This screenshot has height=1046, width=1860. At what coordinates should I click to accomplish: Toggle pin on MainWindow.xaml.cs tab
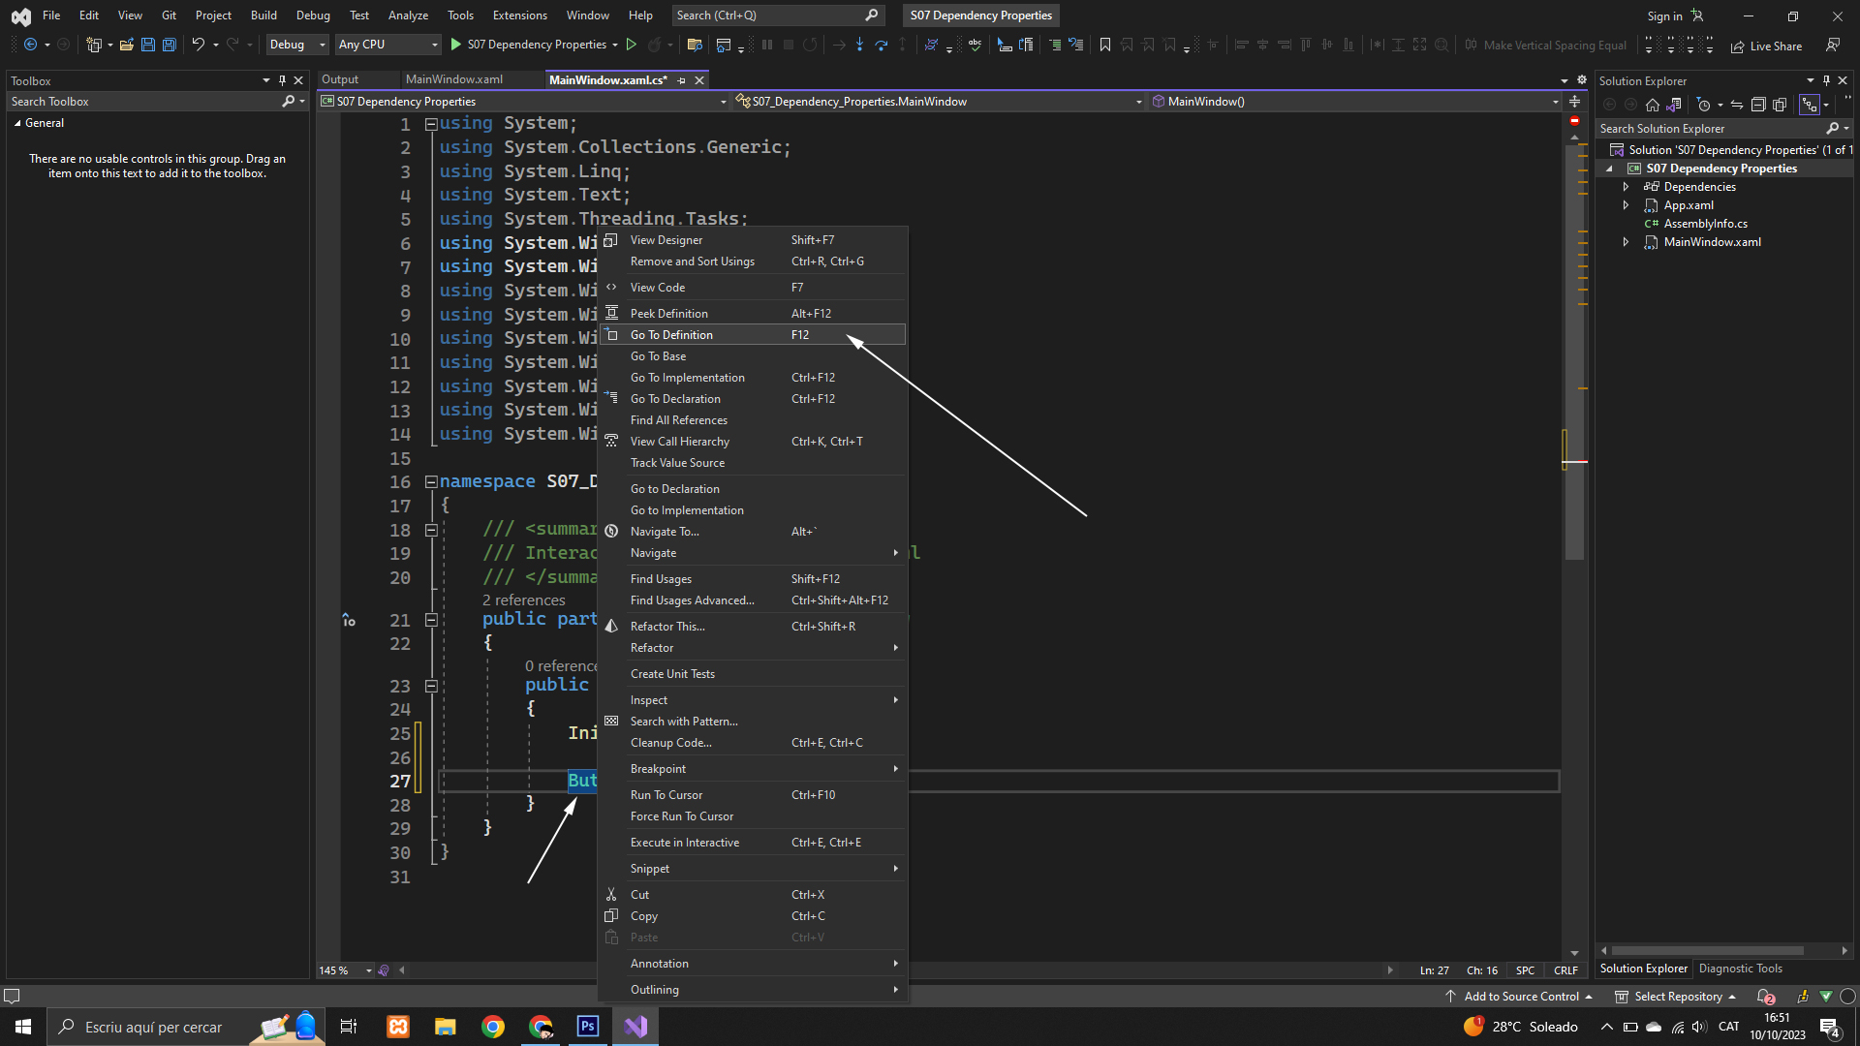pos(682,80)
